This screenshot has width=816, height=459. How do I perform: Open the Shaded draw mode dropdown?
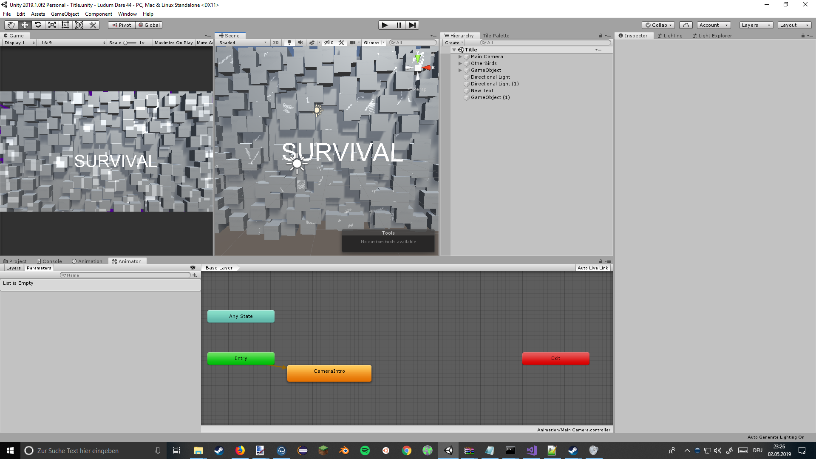(x=242, y=42)
